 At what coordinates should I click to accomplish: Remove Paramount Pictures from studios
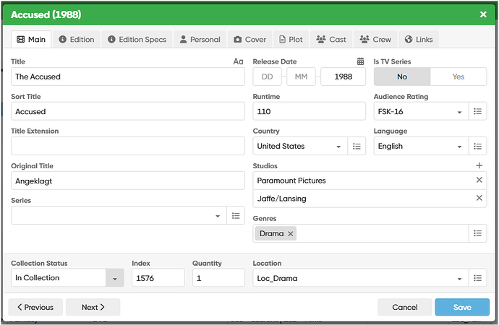point(479,181)
